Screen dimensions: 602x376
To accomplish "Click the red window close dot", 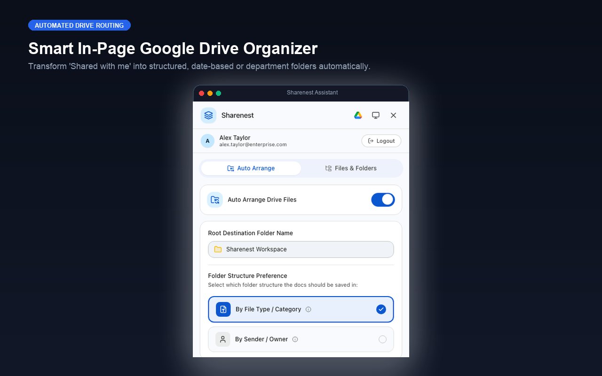I will [202, 93].
